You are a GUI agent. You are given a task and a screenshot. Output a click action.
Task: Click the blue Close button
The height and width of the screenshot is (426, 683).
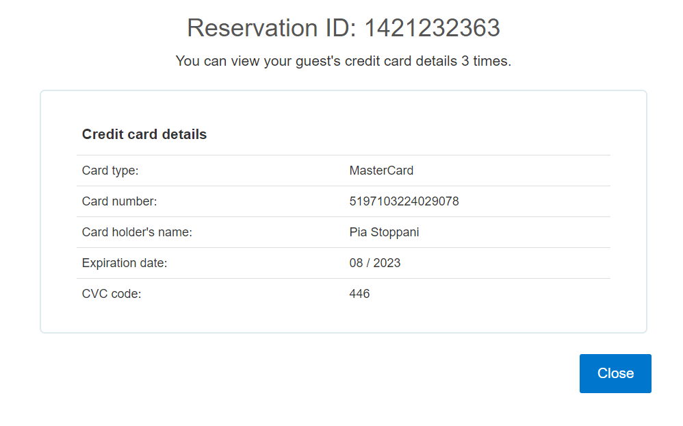[x=615, y=373]
